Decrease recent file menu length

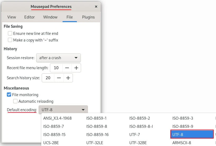click(67, 68)
